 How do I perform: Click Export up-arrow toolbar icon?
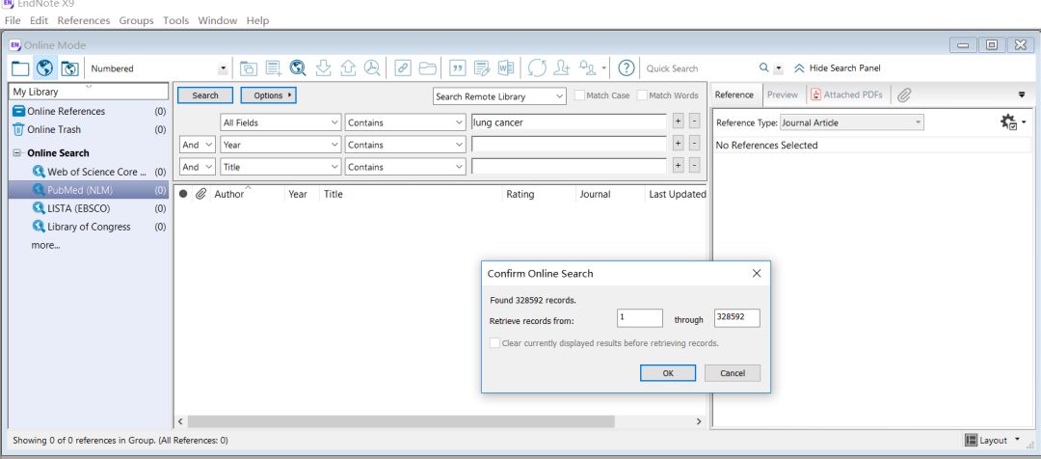348,67
